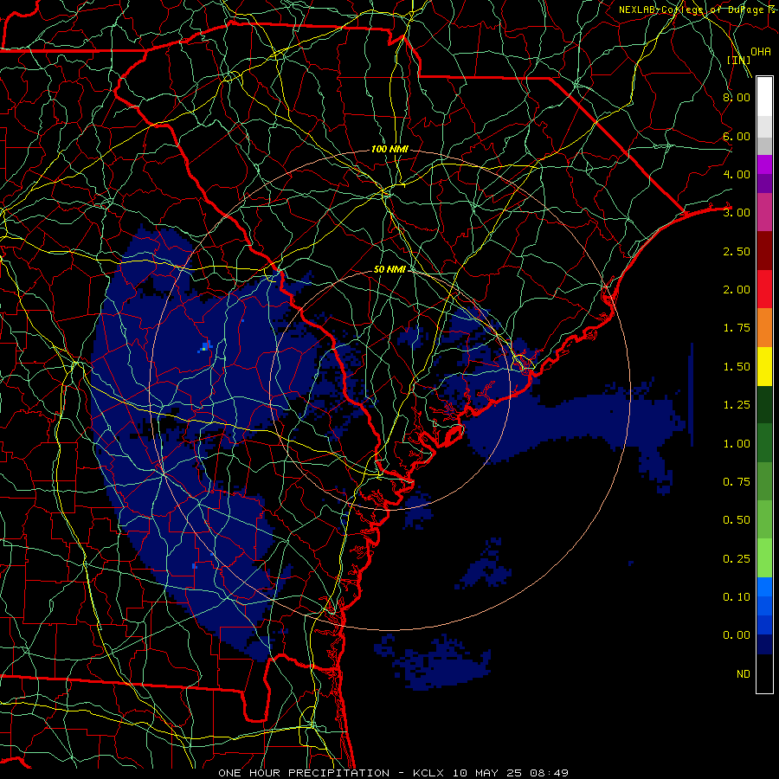779x779 pixels.
Task: Click the bright precipitation pixel cluster northwest of radar
Action: point(206,346)
